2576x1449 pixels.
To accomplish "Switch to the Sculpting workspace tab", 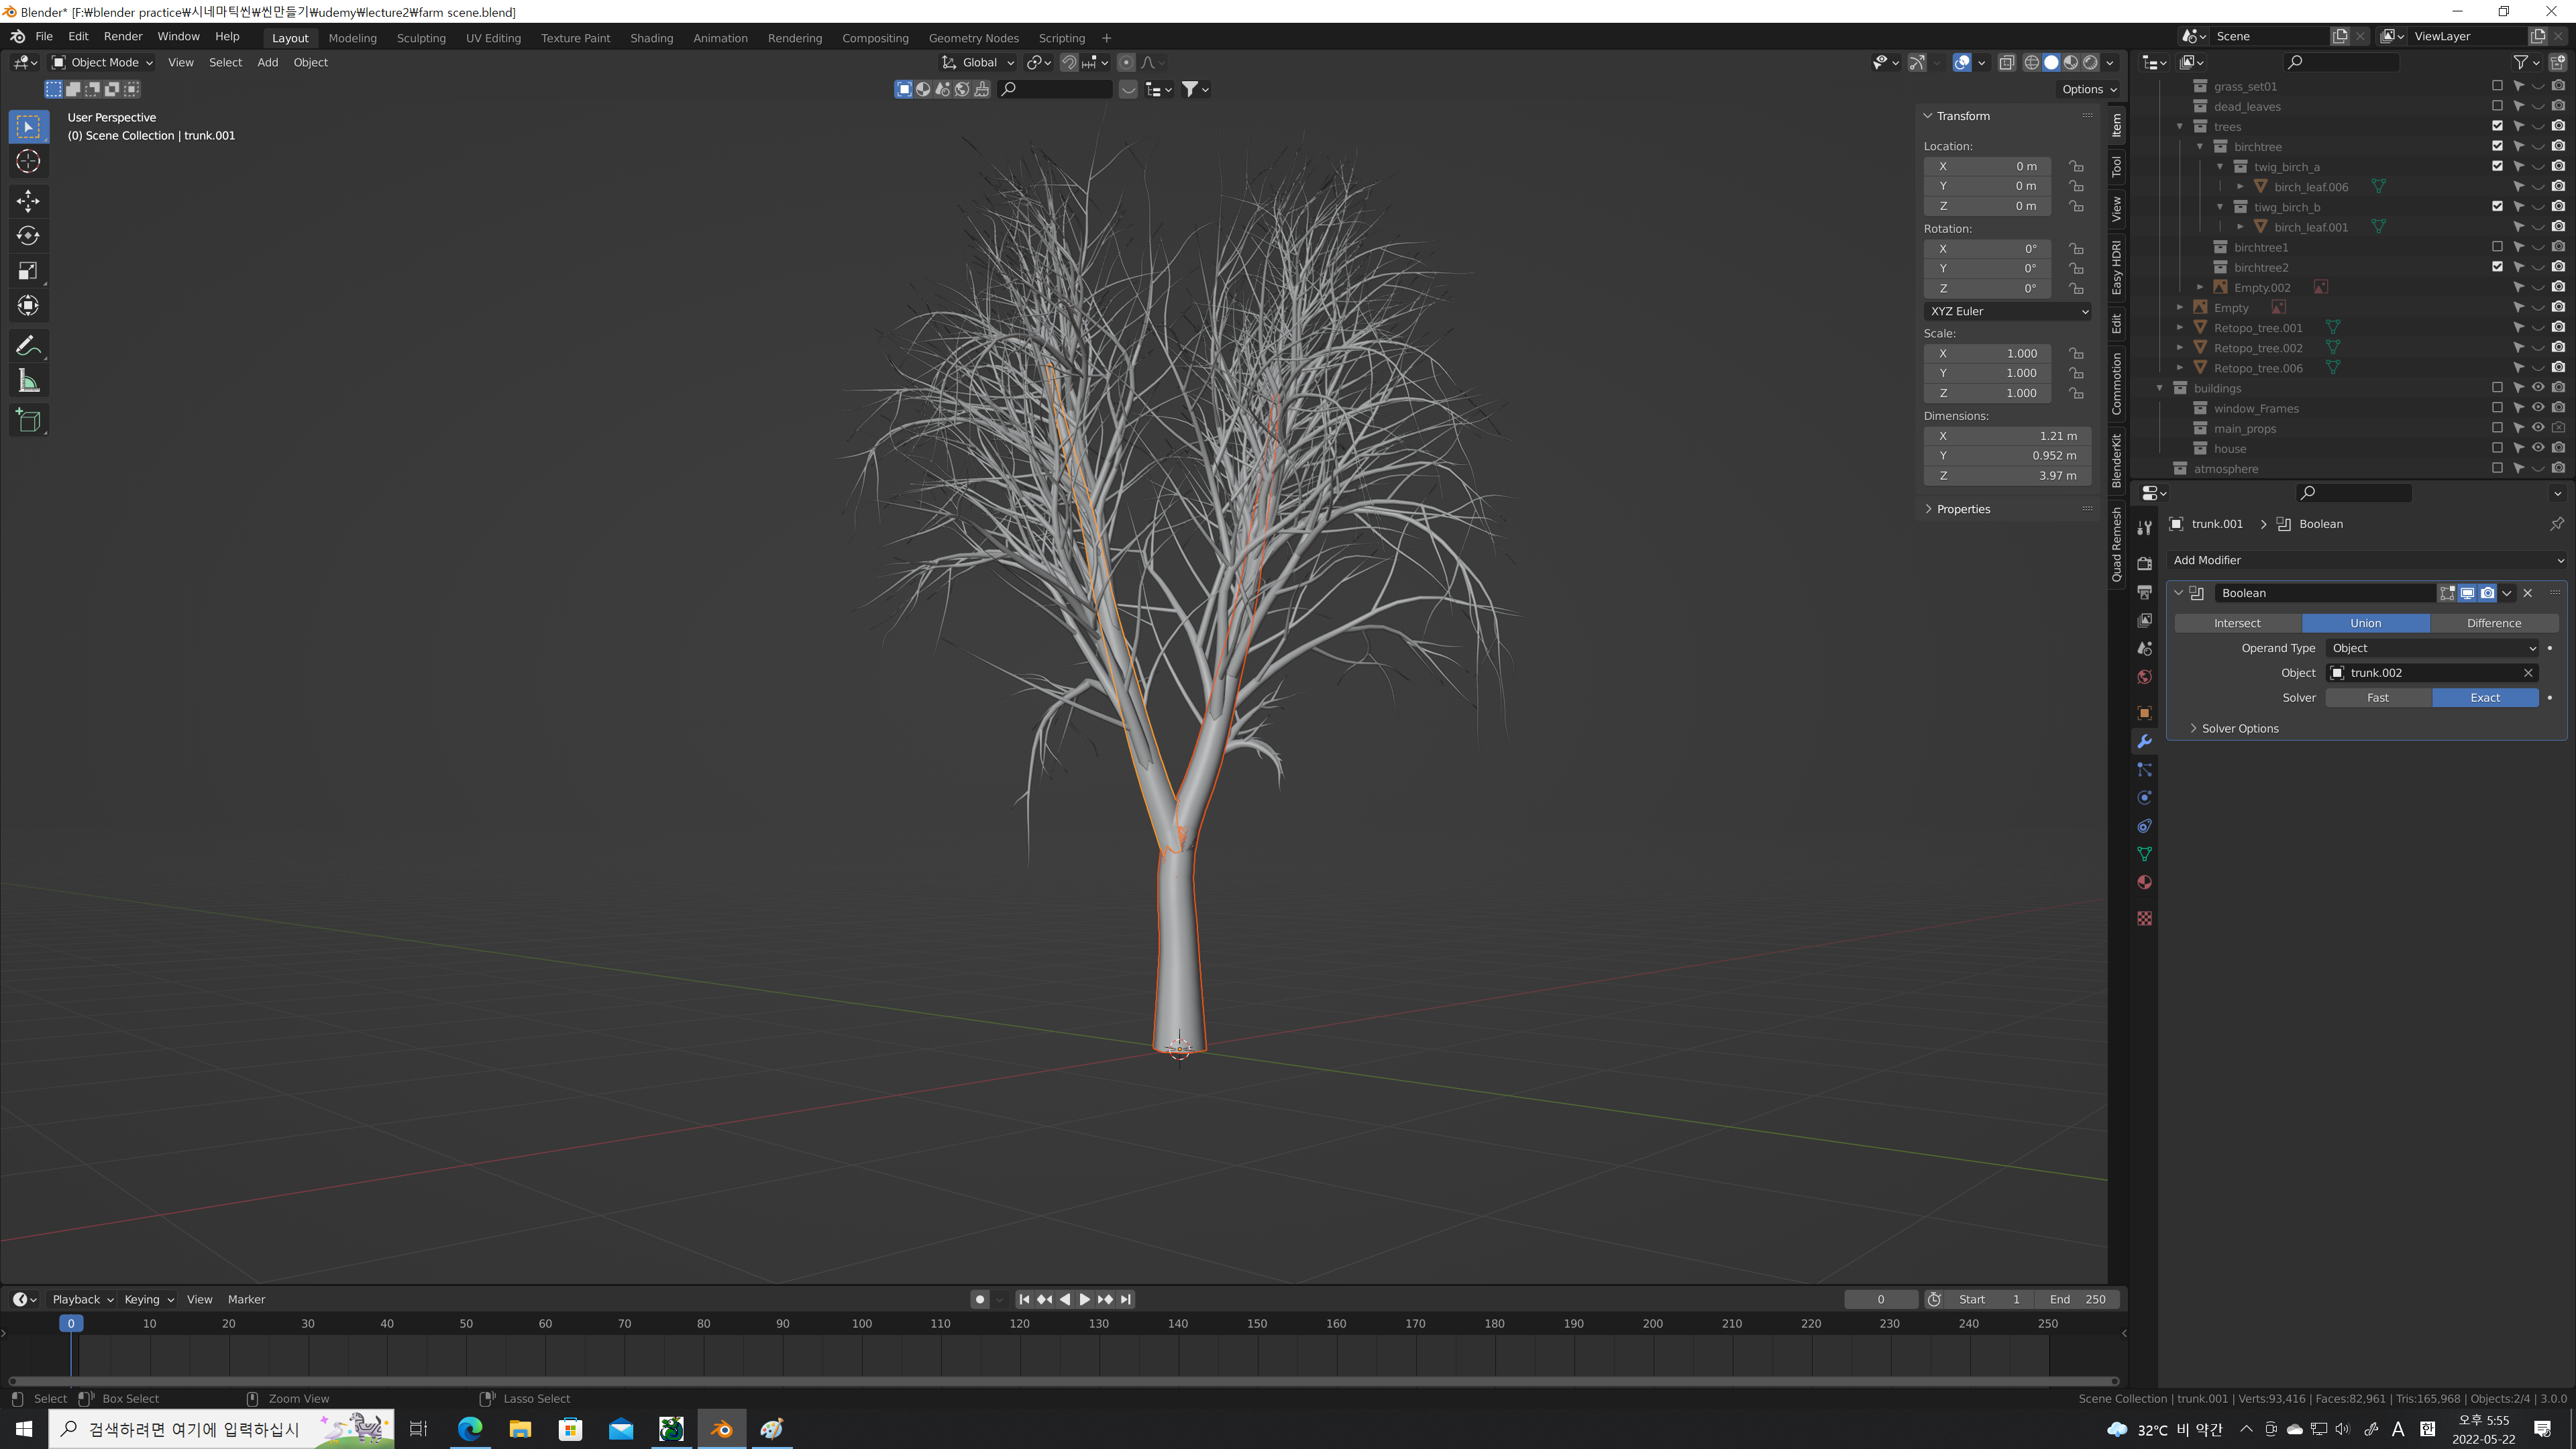I will (x=421, y=38).
